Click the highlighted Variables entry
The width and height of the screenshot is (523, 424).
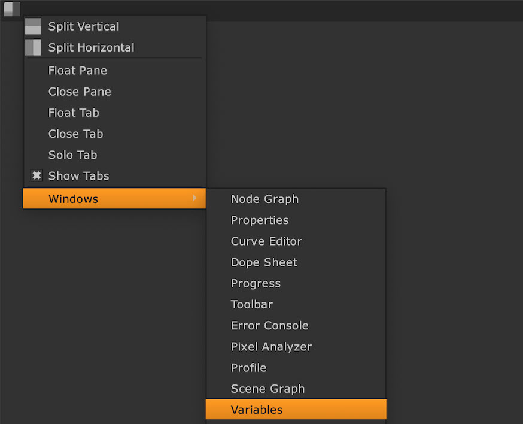point(257,410)
